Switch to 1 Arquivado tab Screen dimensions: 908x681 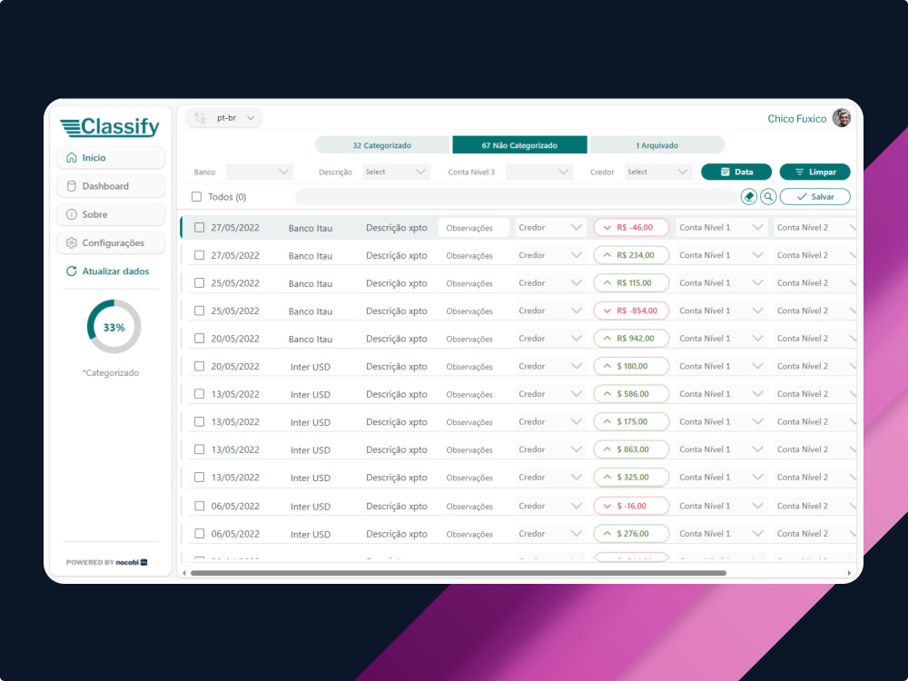click(x=656, y=145)
